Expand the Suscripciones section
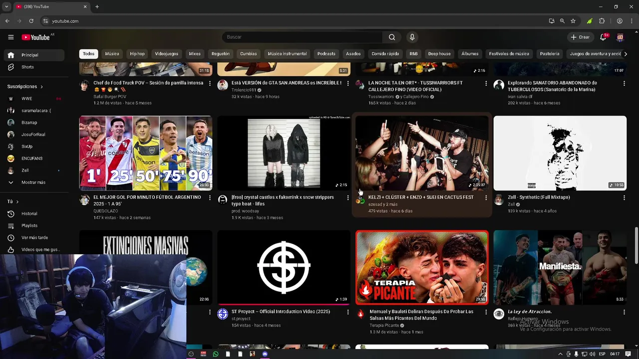This screenshot has width=639, height=359. (x=25, y=87)
